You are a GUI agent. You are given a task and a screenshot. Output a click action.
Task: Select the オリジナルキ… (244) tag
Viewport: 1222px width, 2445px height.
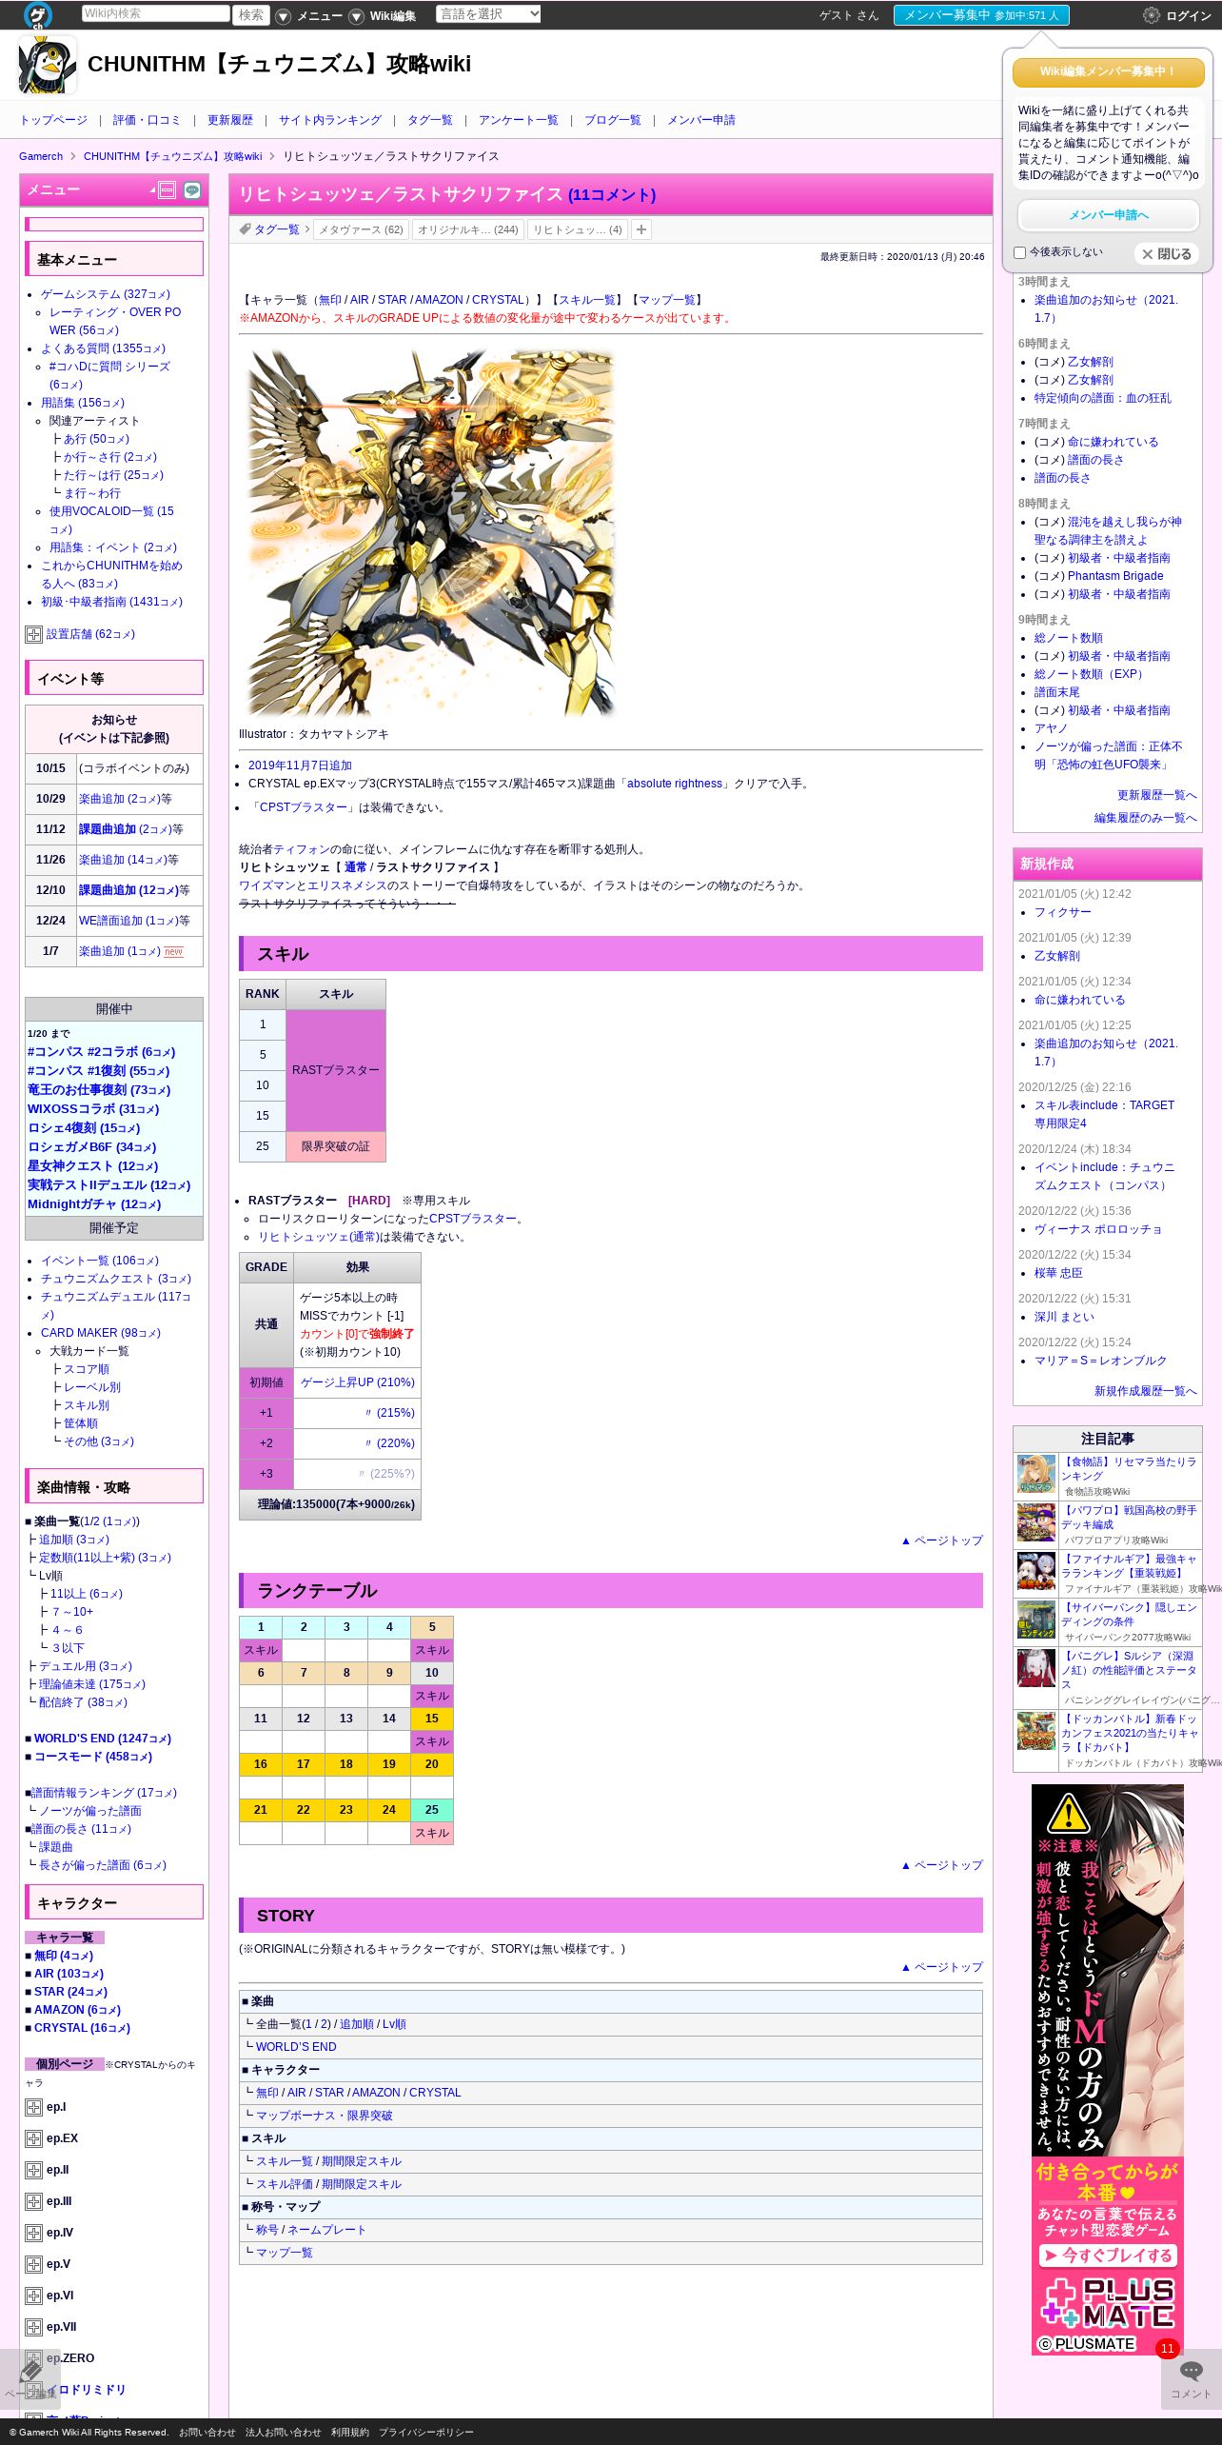pyautogui.click(x=468, y=229)
